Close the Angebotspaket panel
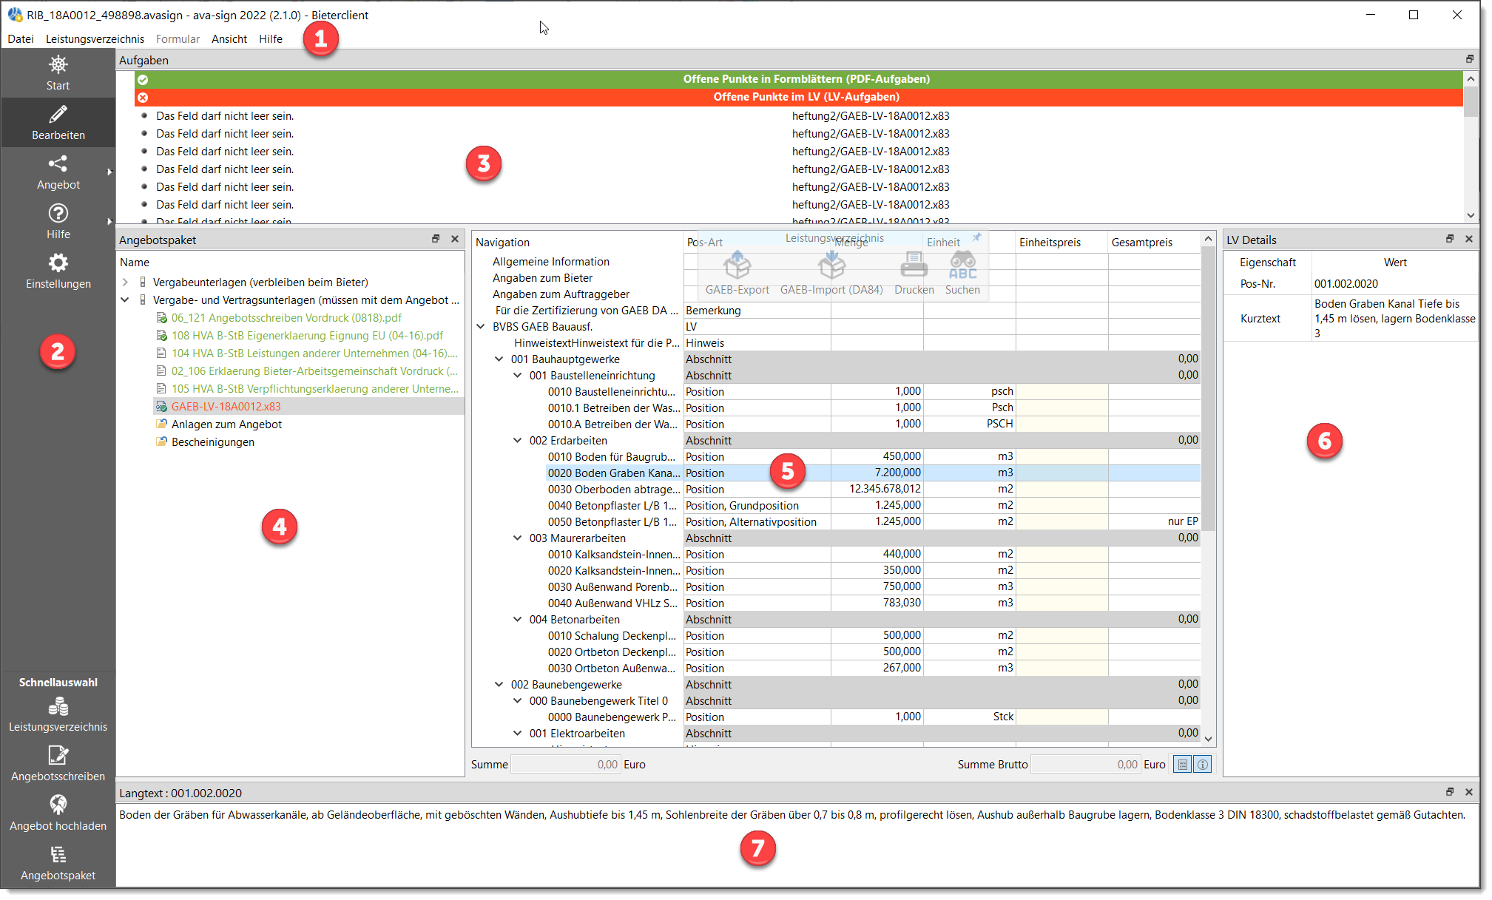 (x=455, y=239)
